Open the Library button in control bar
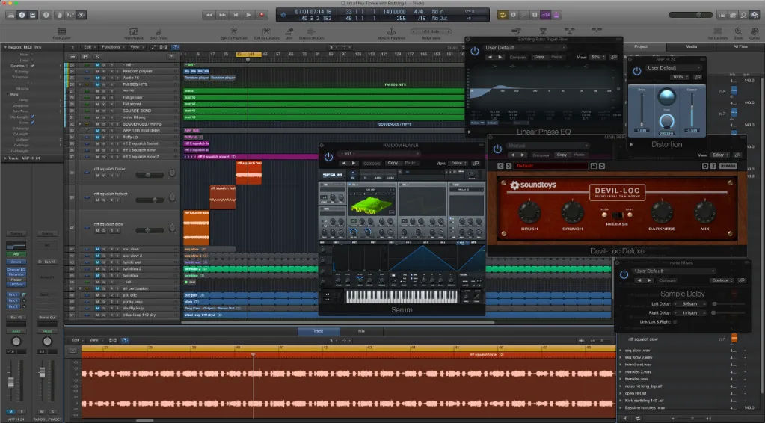Screen dimensions: 765x423 click(x=10, y=15)
